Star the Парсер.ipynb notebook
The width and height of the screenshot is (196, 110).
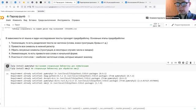[29, 16]
